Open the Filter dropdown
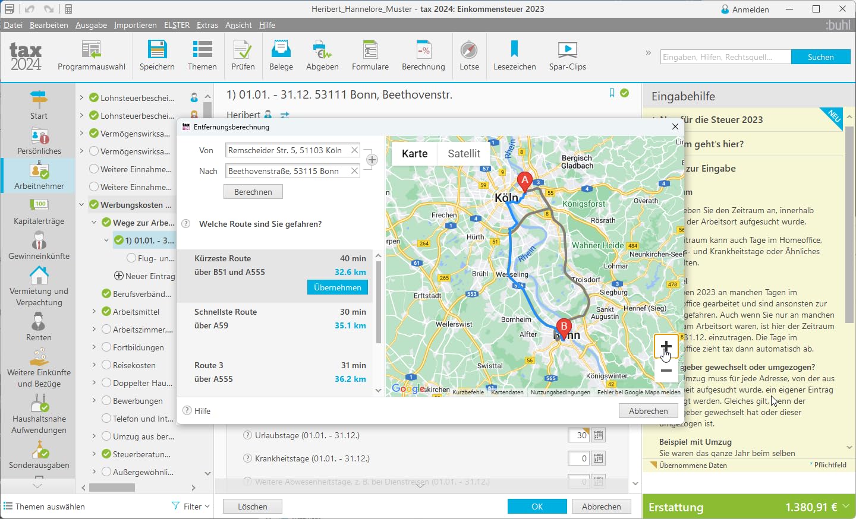This screenshot has width=856, height=519. (191, 507)
